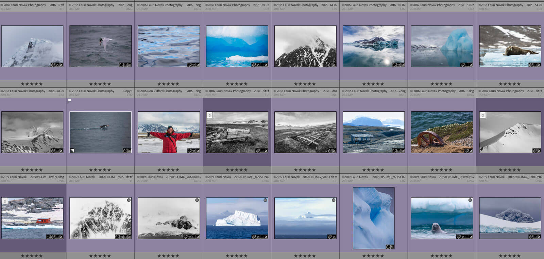The image size is (544, 259).
Task: Click star rating under blue iceberg reflection photo
Action: [x=441, y=84]
